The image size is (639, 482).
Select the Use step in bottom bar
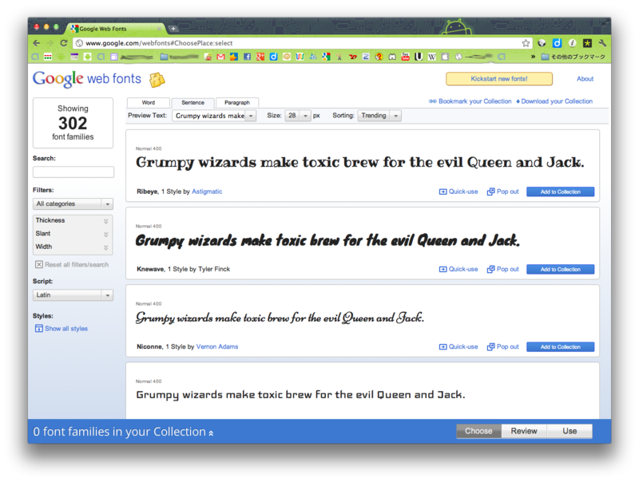[570, 431]
